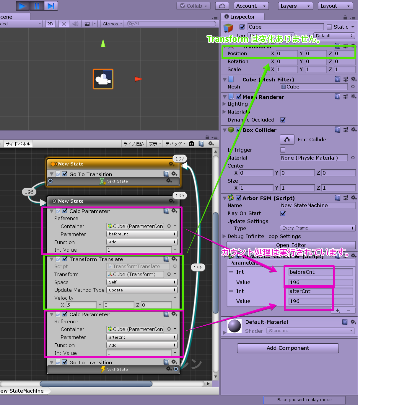Pause play mode in the toolbar
Image resolution: width=394 pixels, height=405 pixels.
pos(36,6)
